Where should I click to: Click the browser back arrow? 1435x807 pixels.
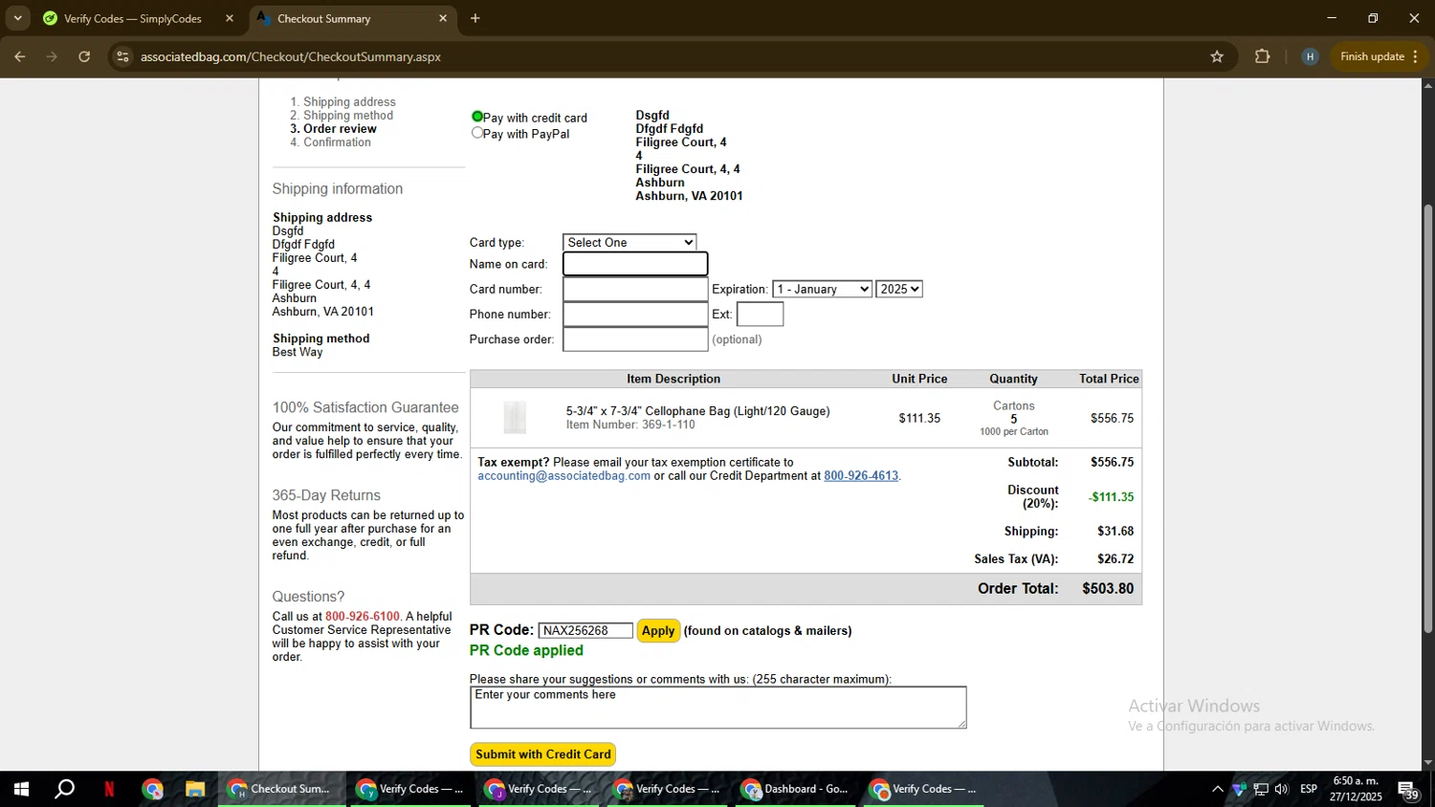pyautogui.click(x=19, y=56)
